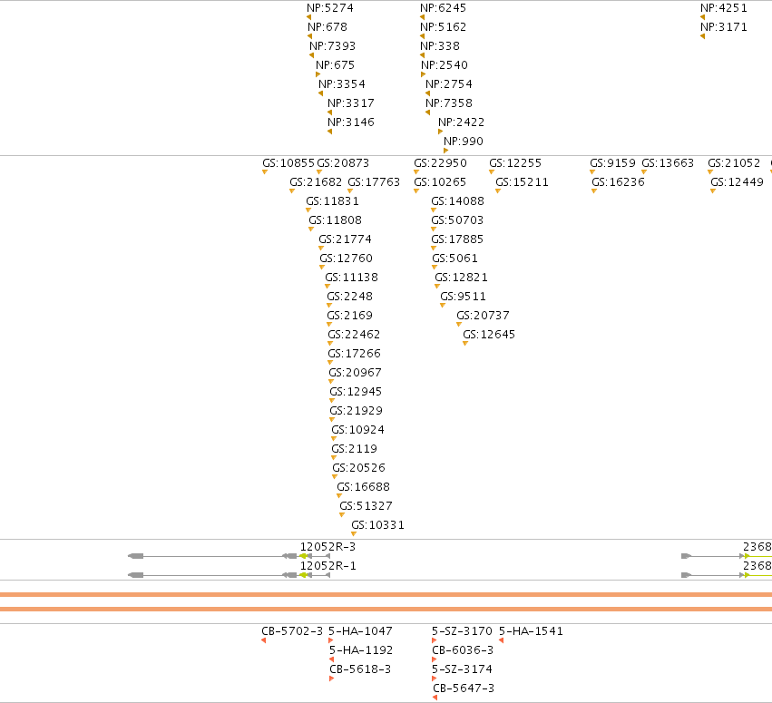The width and height of the screenshot is (772, 703).
Task: Select the GS:14088 feature
Action: tap(457, 201)
